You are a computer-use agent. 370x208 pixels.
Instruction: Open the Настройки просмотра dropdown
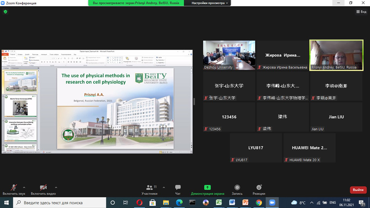point(210,3)
